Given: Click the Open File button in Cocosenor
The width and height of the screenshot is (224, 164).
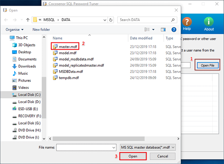Looking at the screenshot, I should point(207,65).
